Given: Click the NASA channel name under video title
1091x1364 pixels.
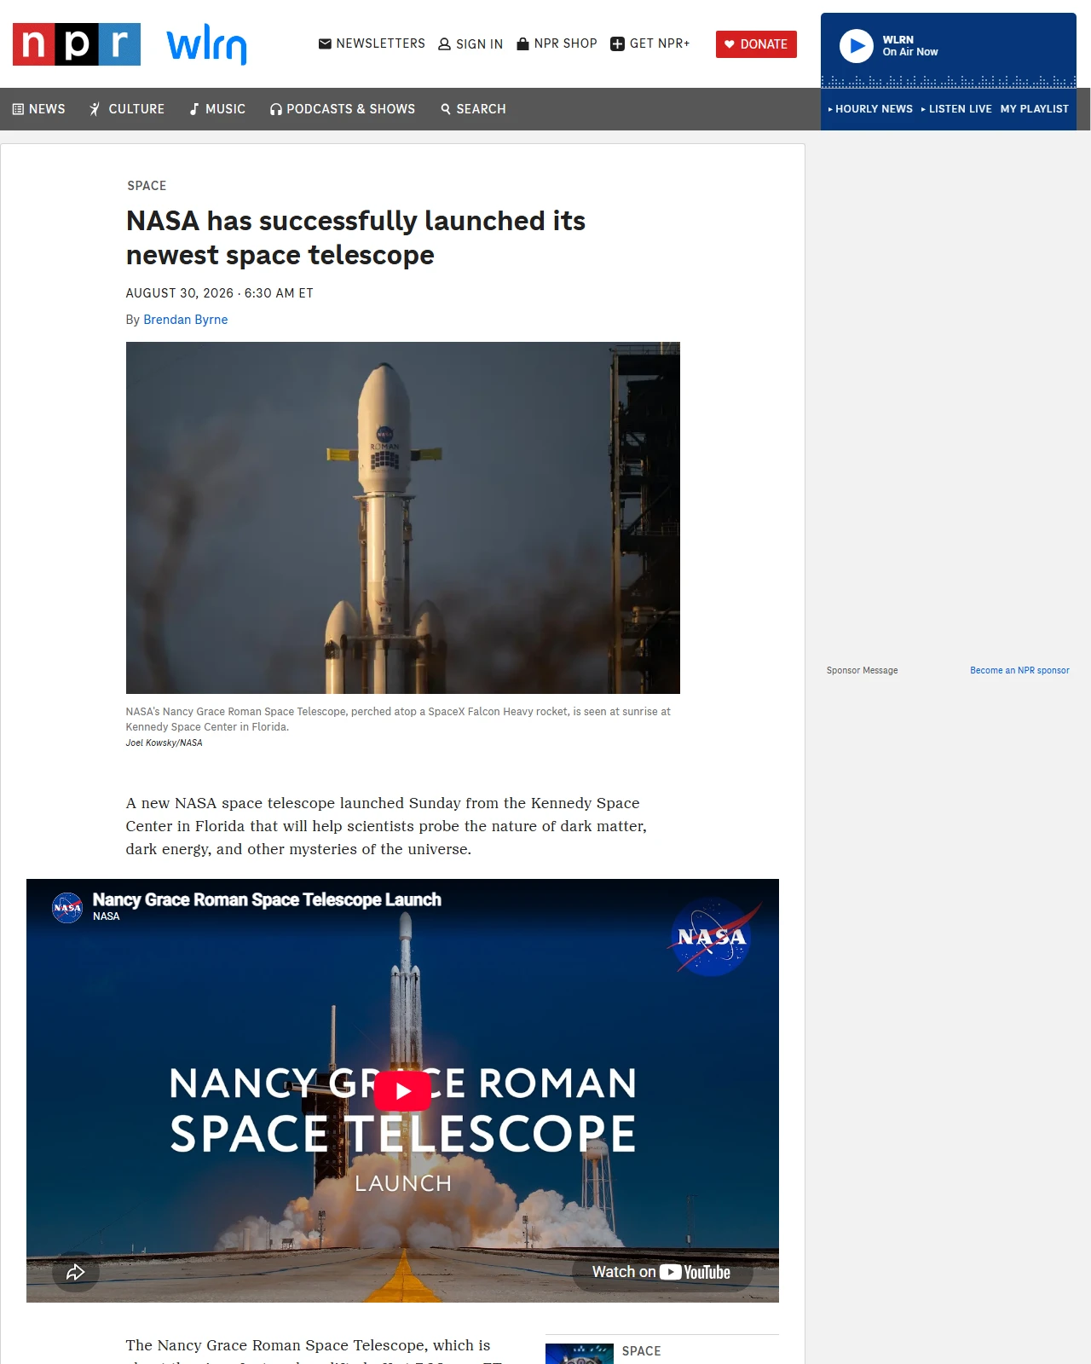Looking at the screenshot, I should (x=107, y=916).
